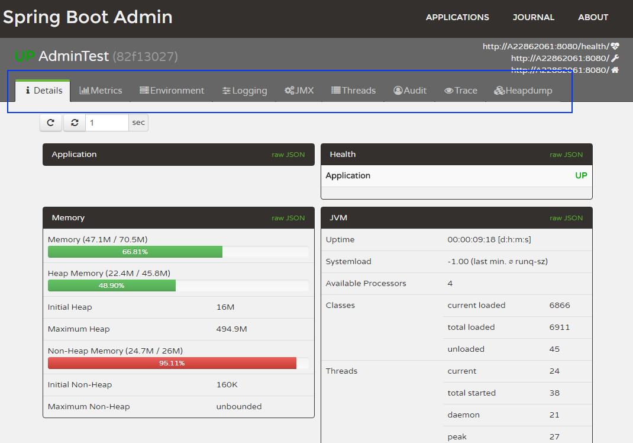Click the Initial Heap value 16M
The height and width of the screenshot is (443, 633).
225,307
